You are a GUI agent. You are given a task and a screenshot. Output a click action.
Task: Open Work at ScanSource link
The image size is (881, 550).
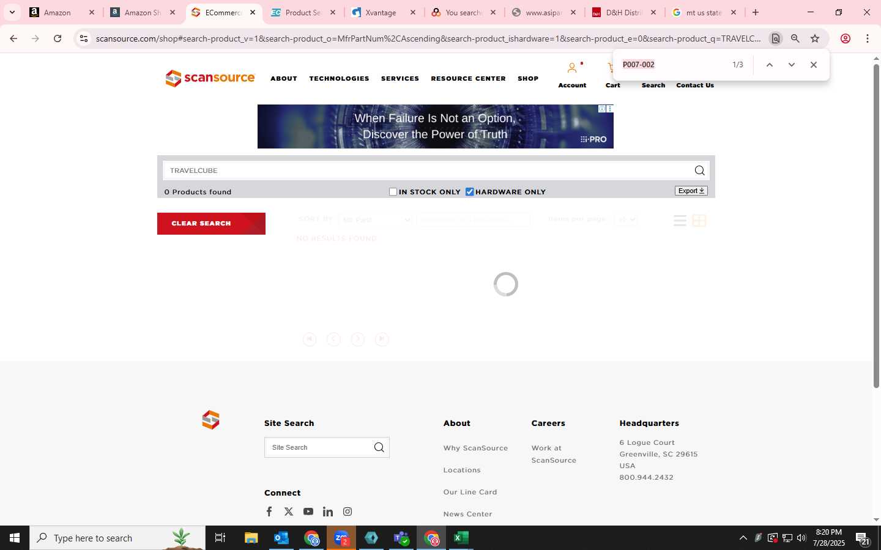point(554,454)
